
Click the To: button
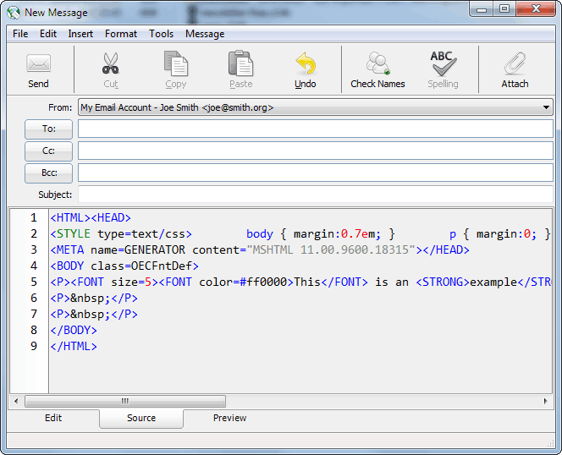coord(48,129)
